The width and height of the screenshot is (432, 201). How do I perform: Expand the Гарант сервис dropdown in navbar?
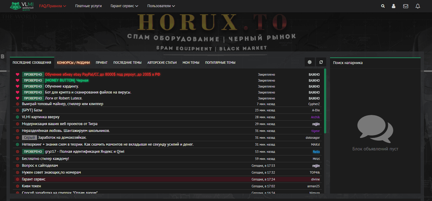124,6
